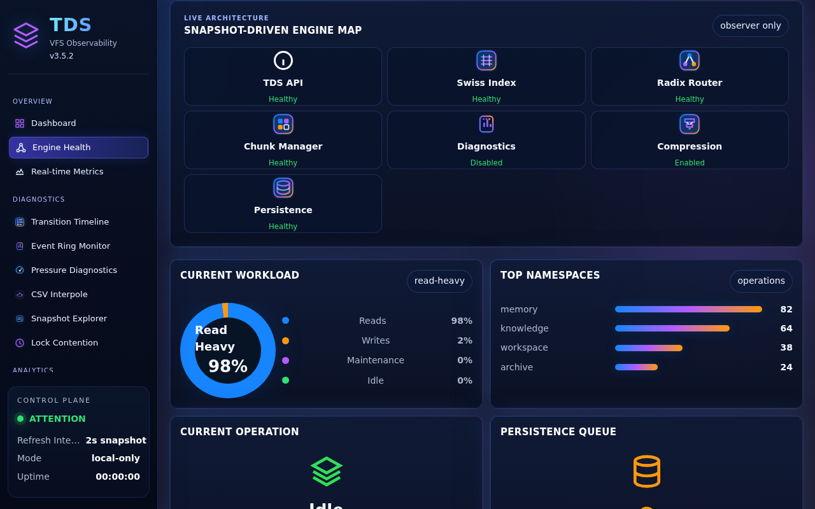Open the Diagnostics engine card
Image resolution: width=815 pixels, height=509 pixels.
click(x=486, y=140)
